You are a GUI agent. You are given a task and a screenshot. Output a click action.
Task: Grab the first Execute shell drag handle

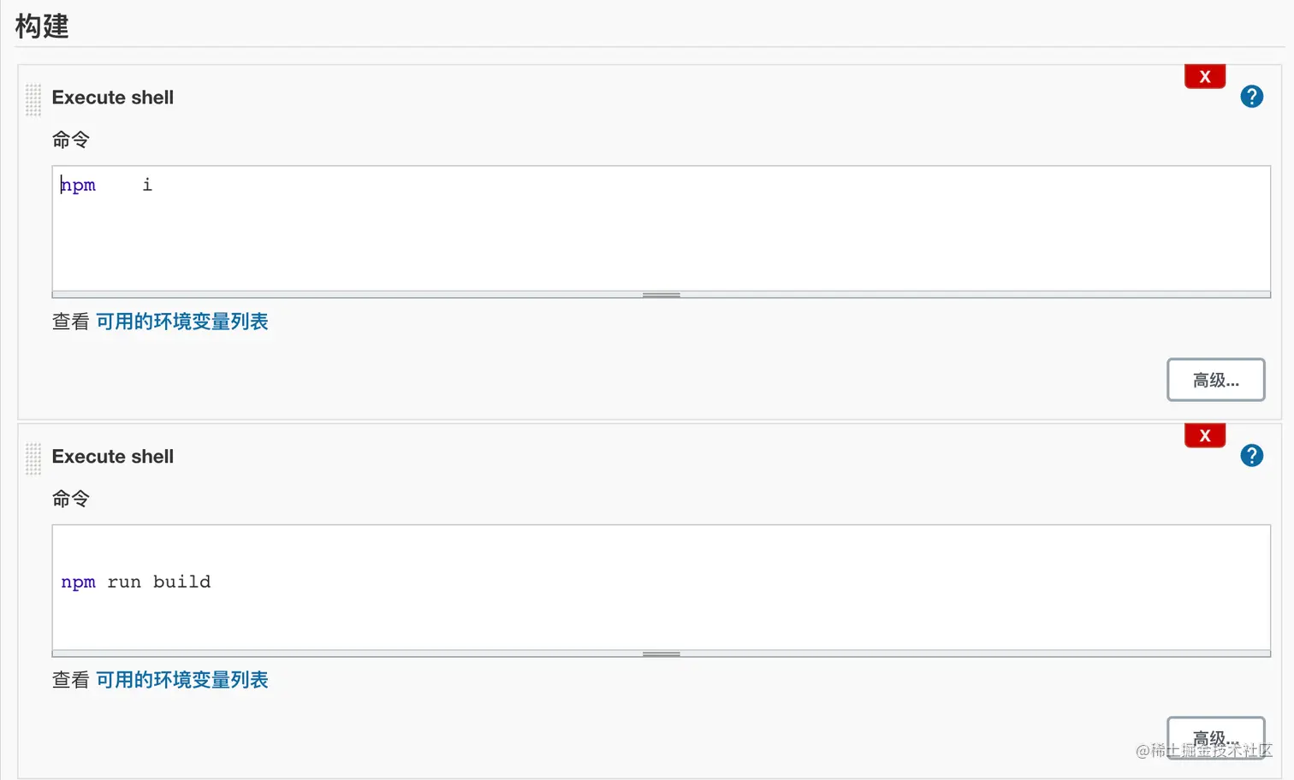click(33, 100)
